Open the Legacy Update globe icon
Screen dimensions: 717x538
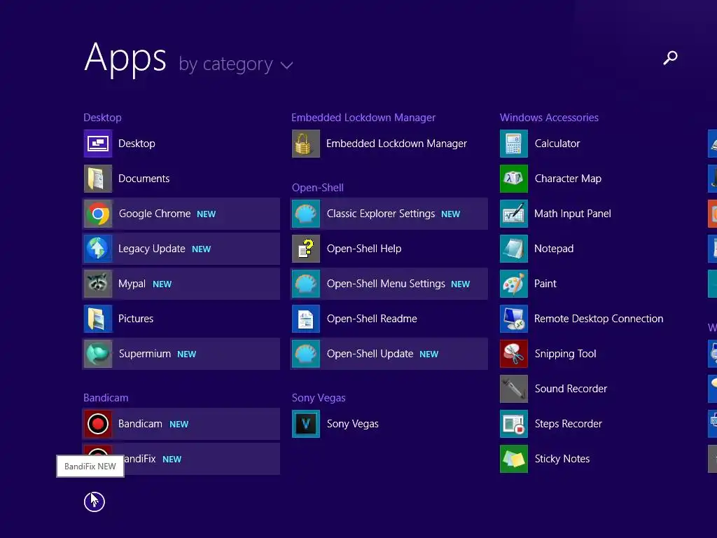(x=98, y=249)
